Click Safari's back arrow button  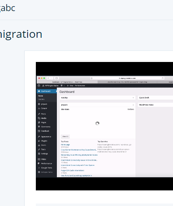(48, 78)
